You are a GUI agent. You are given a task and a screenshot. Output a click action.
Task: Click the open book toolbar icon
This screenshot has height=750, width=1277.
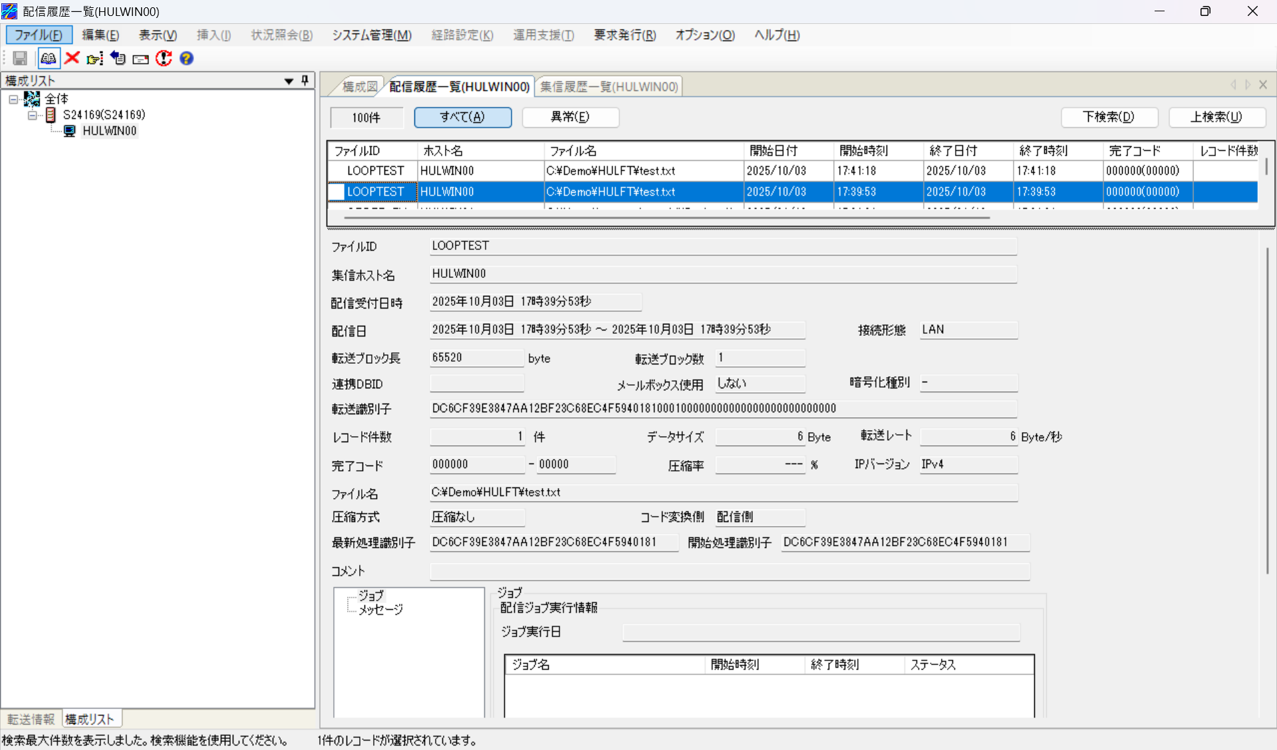tap(49, 59)
